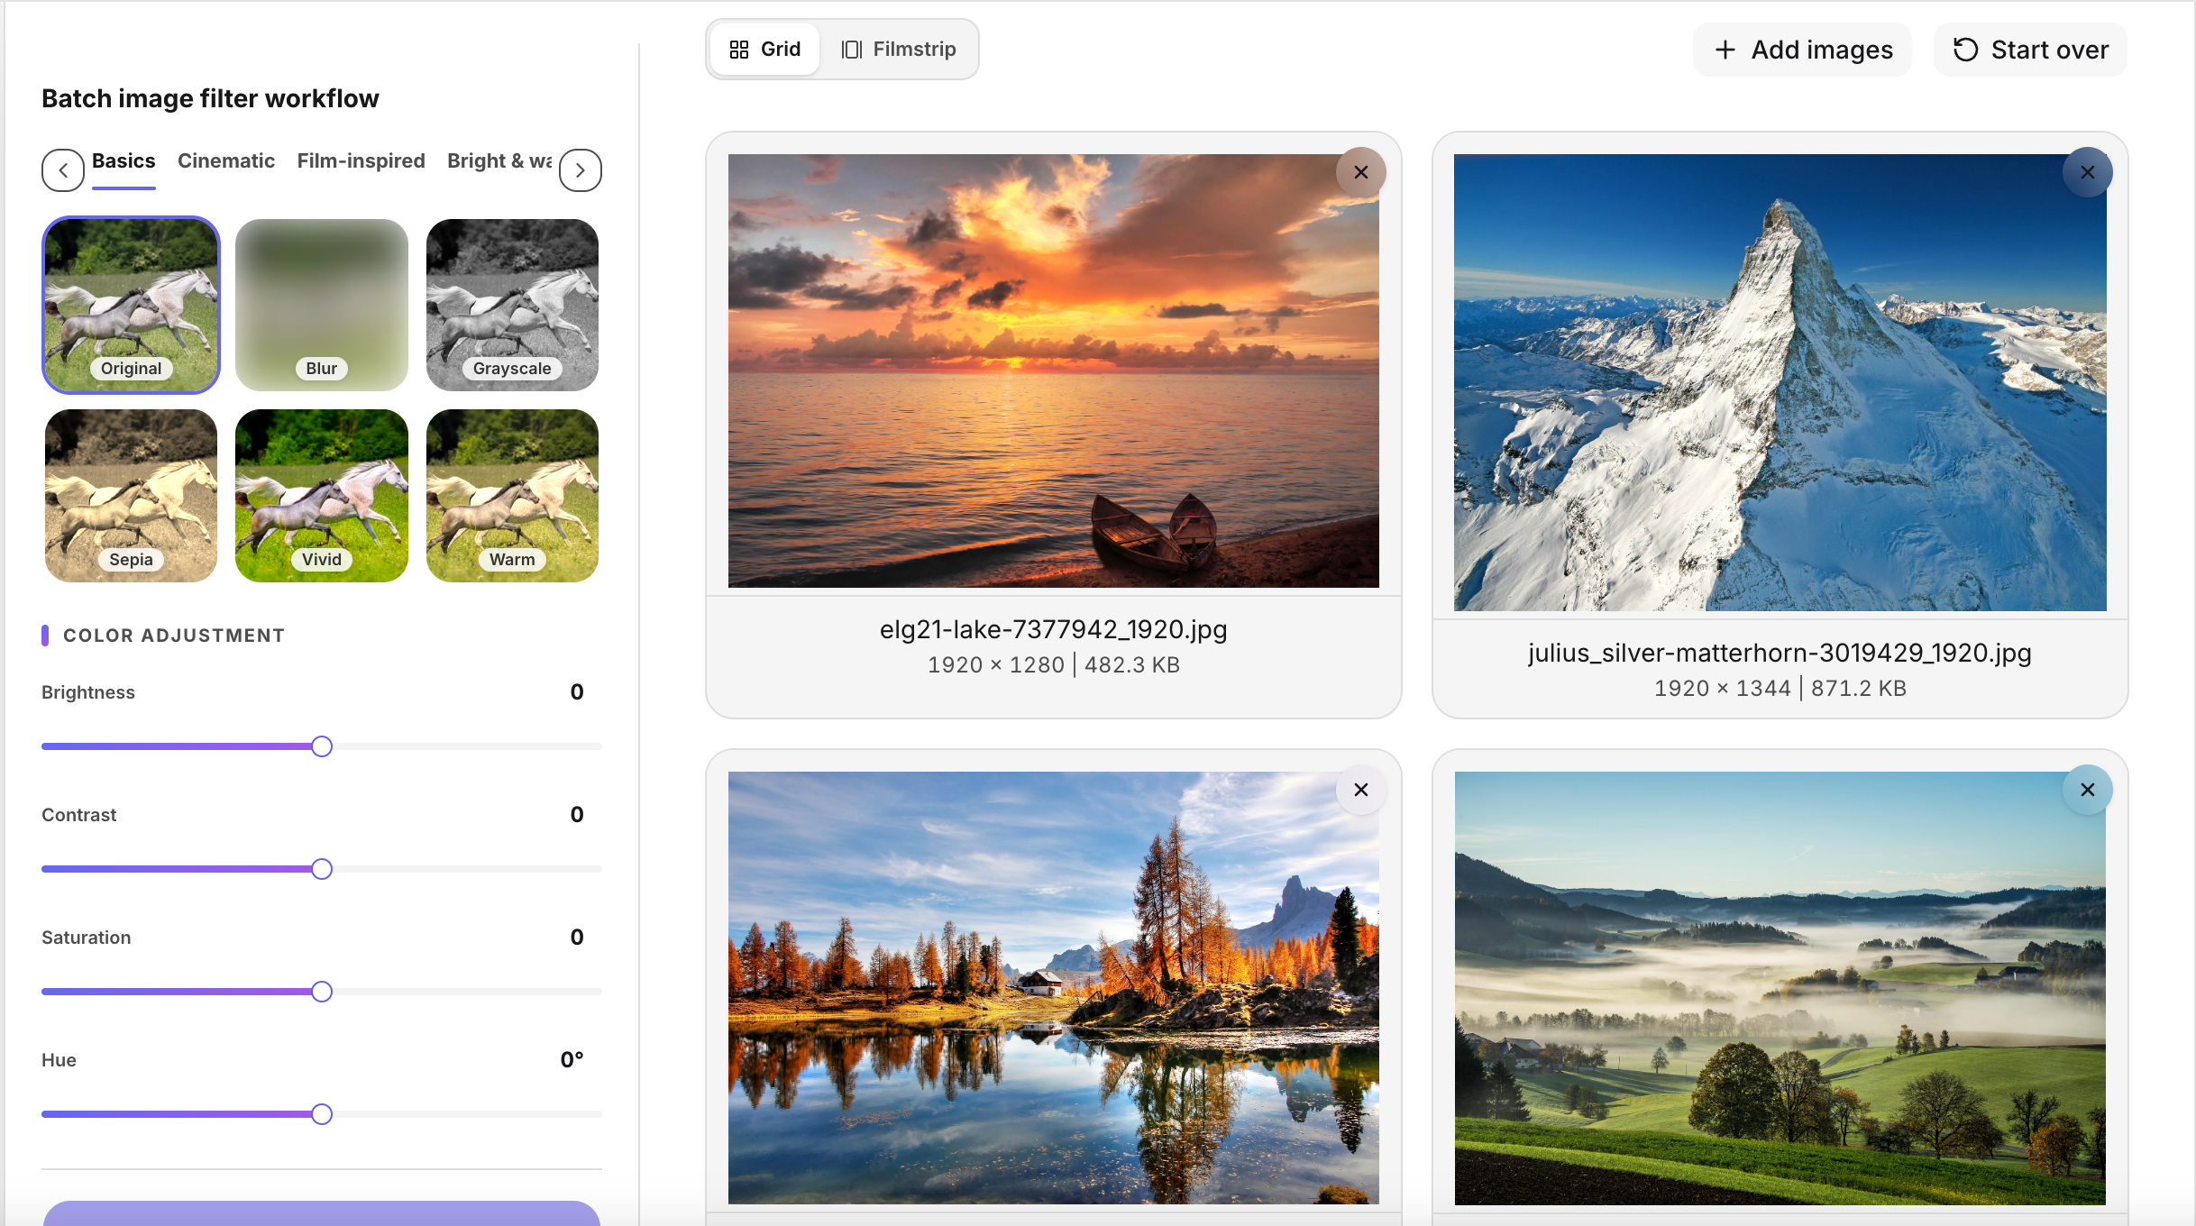The height and width of the screenshot is (1226, 2196).
Task: Apply the Blur filter preset
Action: 322,305
